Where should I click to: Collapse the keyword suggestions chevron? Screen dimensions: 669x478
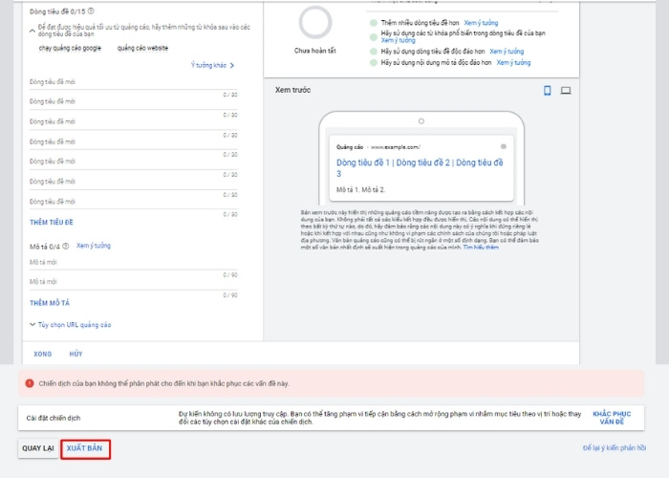click(32, 28)
